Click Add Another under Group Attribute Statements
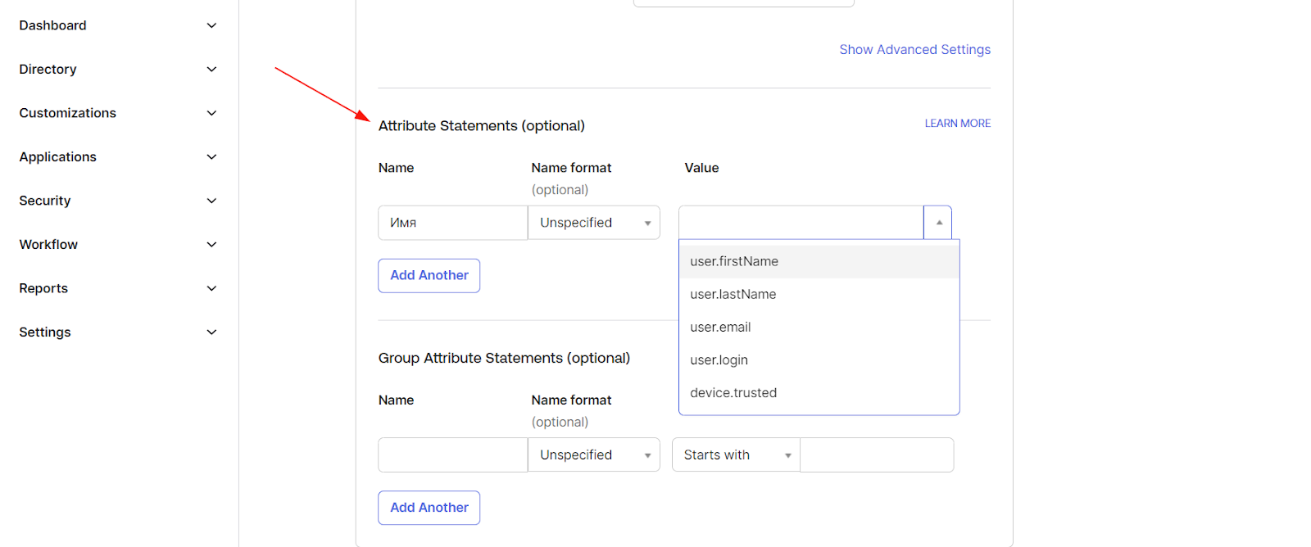Screen dimensions: 1311x547 click(429, 508)
